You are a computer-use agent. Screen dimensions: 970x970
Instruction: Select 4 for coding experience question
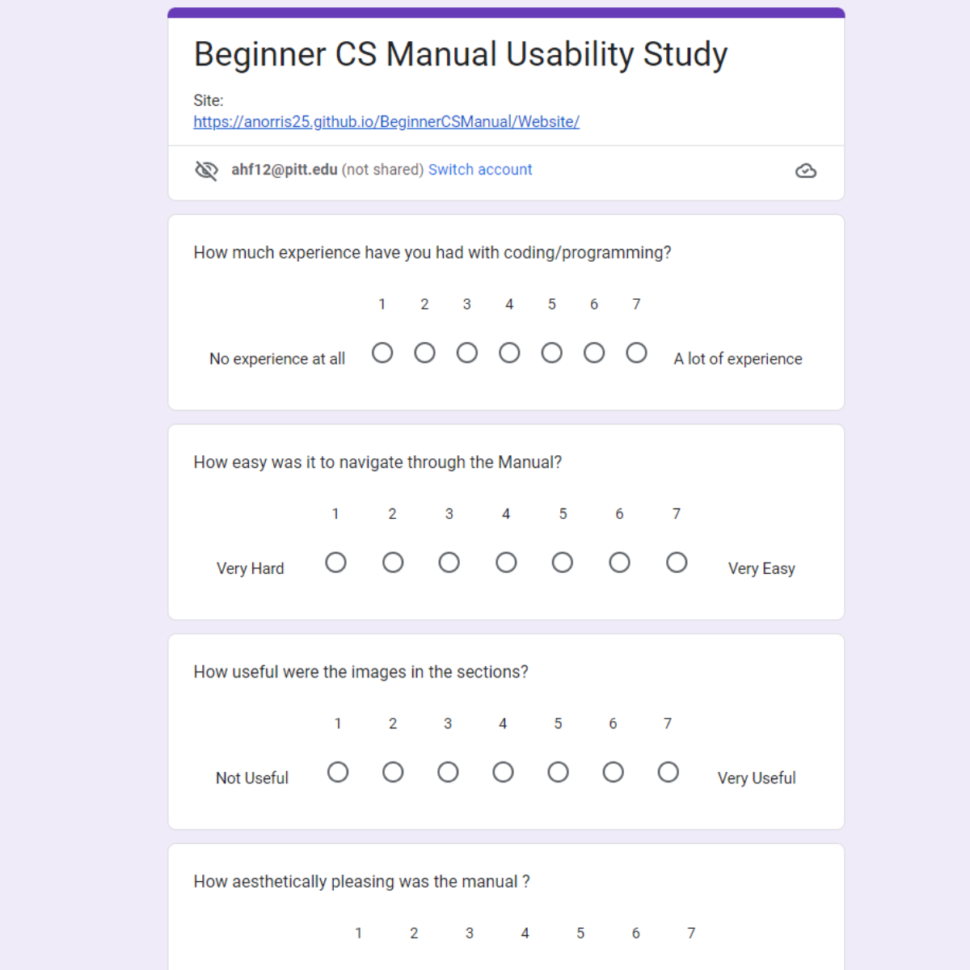point(509,353)
